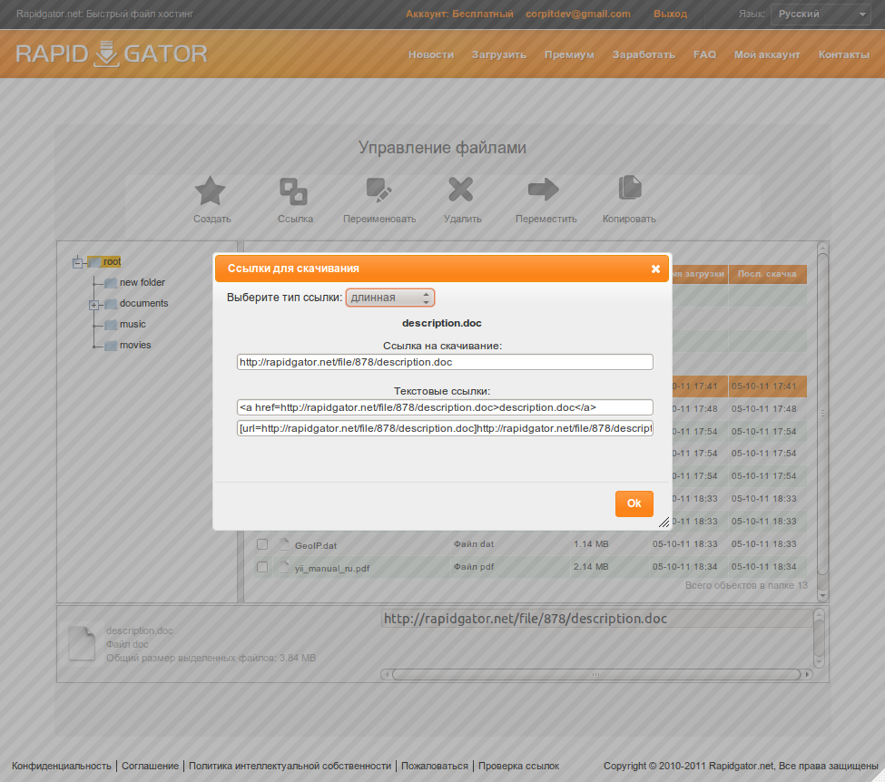Tick the yii_manual_ru.pdf checkbox
The height and width of the screenshot is (782, 885).
click(262, 566)
